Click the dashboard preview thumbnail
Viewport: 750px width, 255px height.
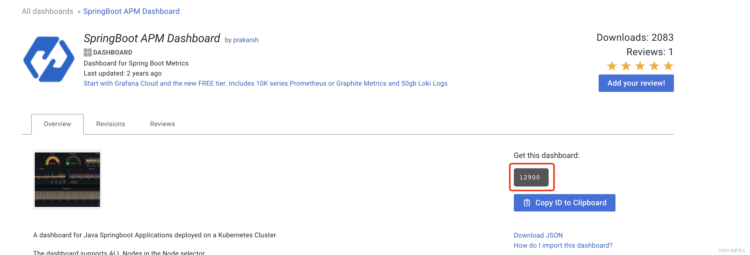(x=67, y=179)
